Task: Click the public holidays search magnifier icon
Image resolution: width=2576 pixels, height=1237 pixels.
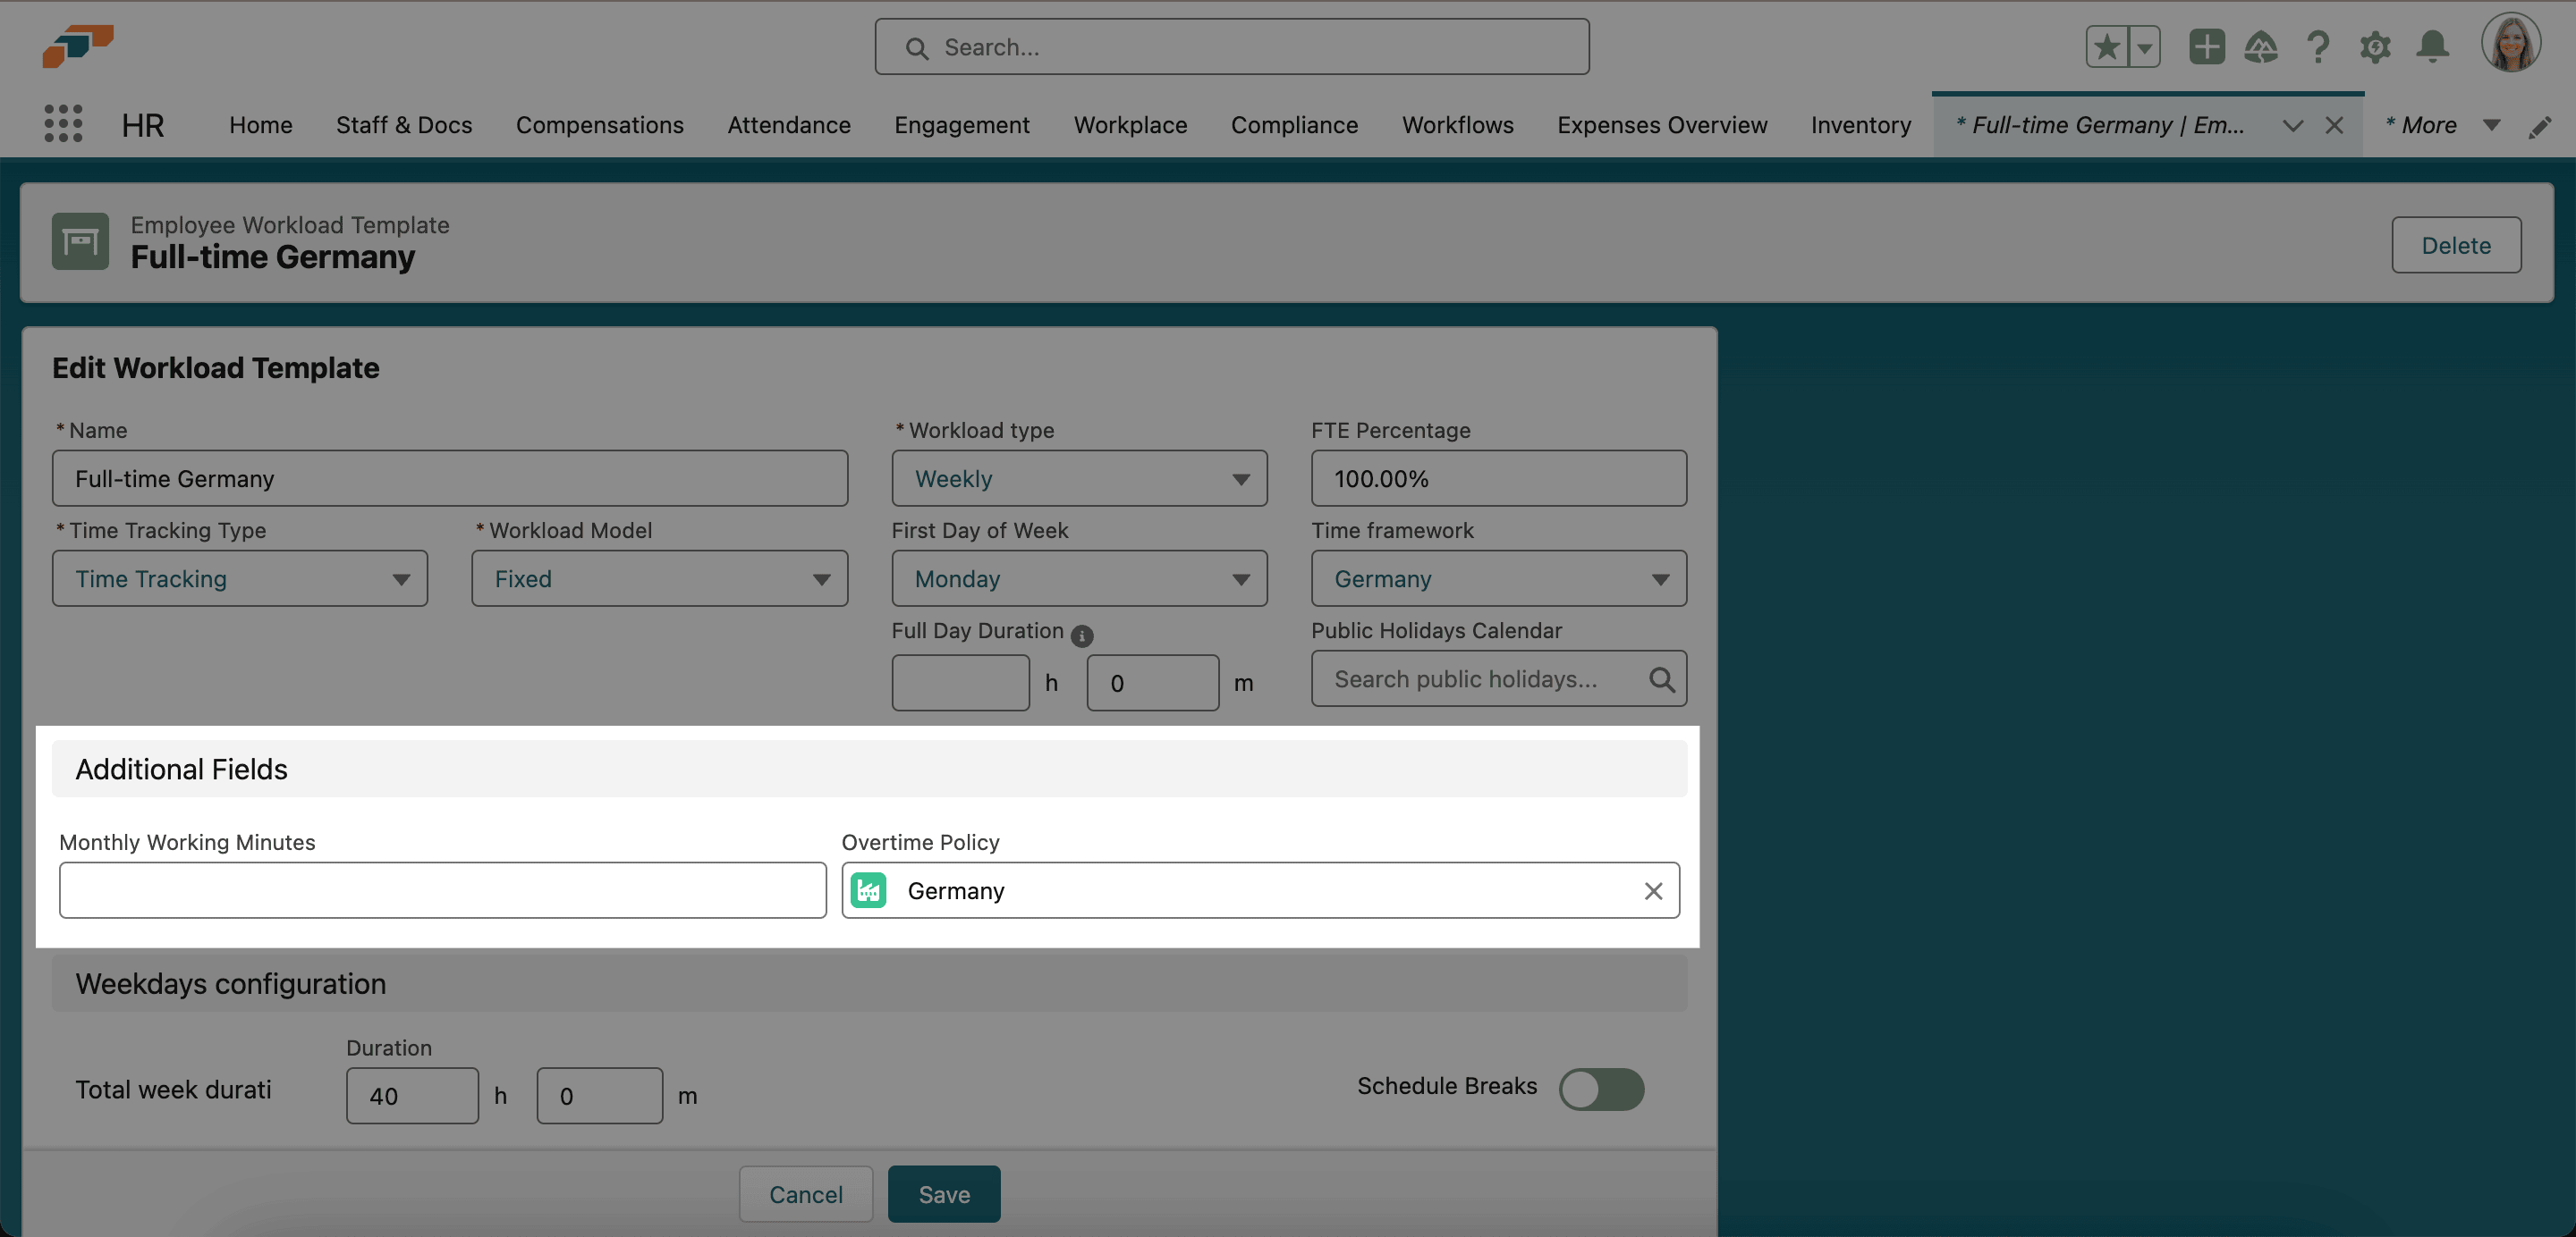Action: point(1661,679)
